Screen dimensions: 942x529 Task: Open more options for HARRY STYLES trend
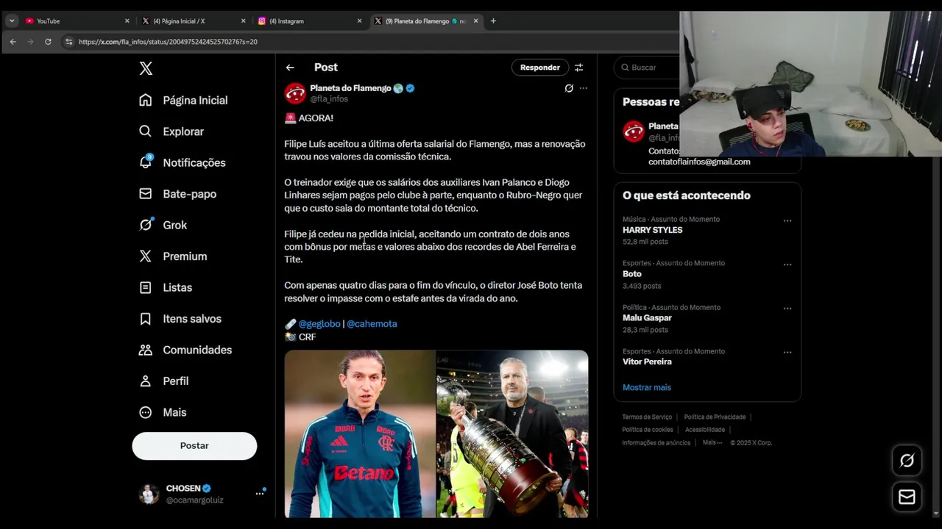tap(787, 220)
